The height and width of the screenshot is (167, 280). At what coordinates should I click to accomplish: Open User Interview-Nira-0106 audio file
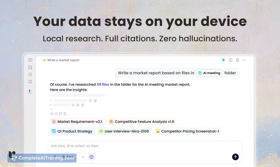[124, 131]
